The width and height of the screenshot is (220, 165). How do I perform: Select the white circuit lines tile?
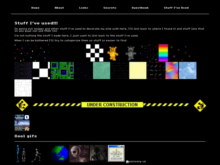click(23, 88)
